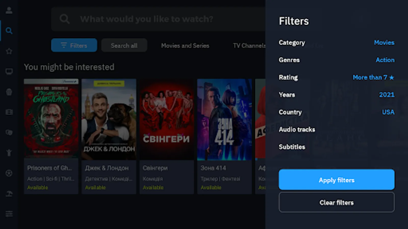The height and width of the screenshot is (229, 408).
Task: Change Genres filter set to Action
Action: (x=336, y=60)
